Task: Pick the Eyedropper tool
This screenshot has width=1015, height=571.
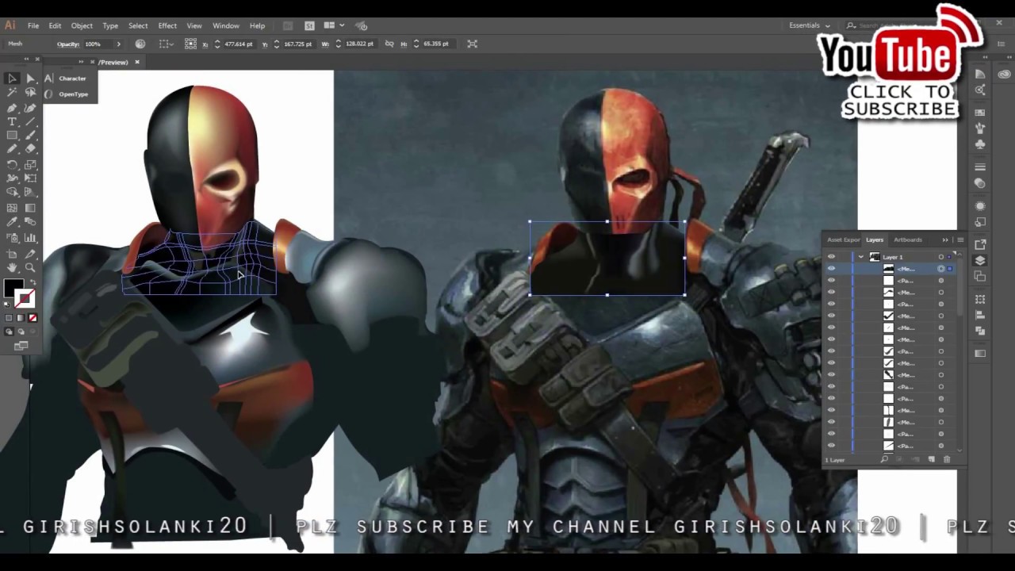Action: [x=12, y=223]
